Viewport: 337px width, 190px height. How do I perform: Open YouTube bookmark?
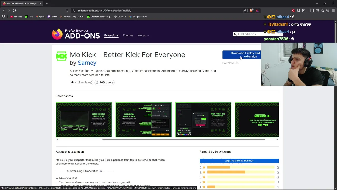click(x=16, y=17)
